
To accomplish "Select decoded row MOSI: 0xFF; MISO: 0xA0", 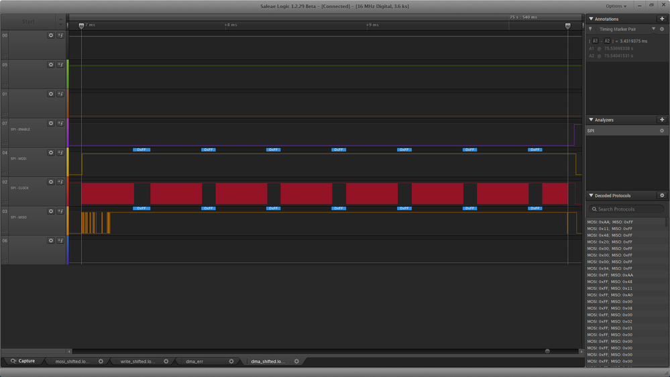I will pyautogui.click(x=626, y=295).
